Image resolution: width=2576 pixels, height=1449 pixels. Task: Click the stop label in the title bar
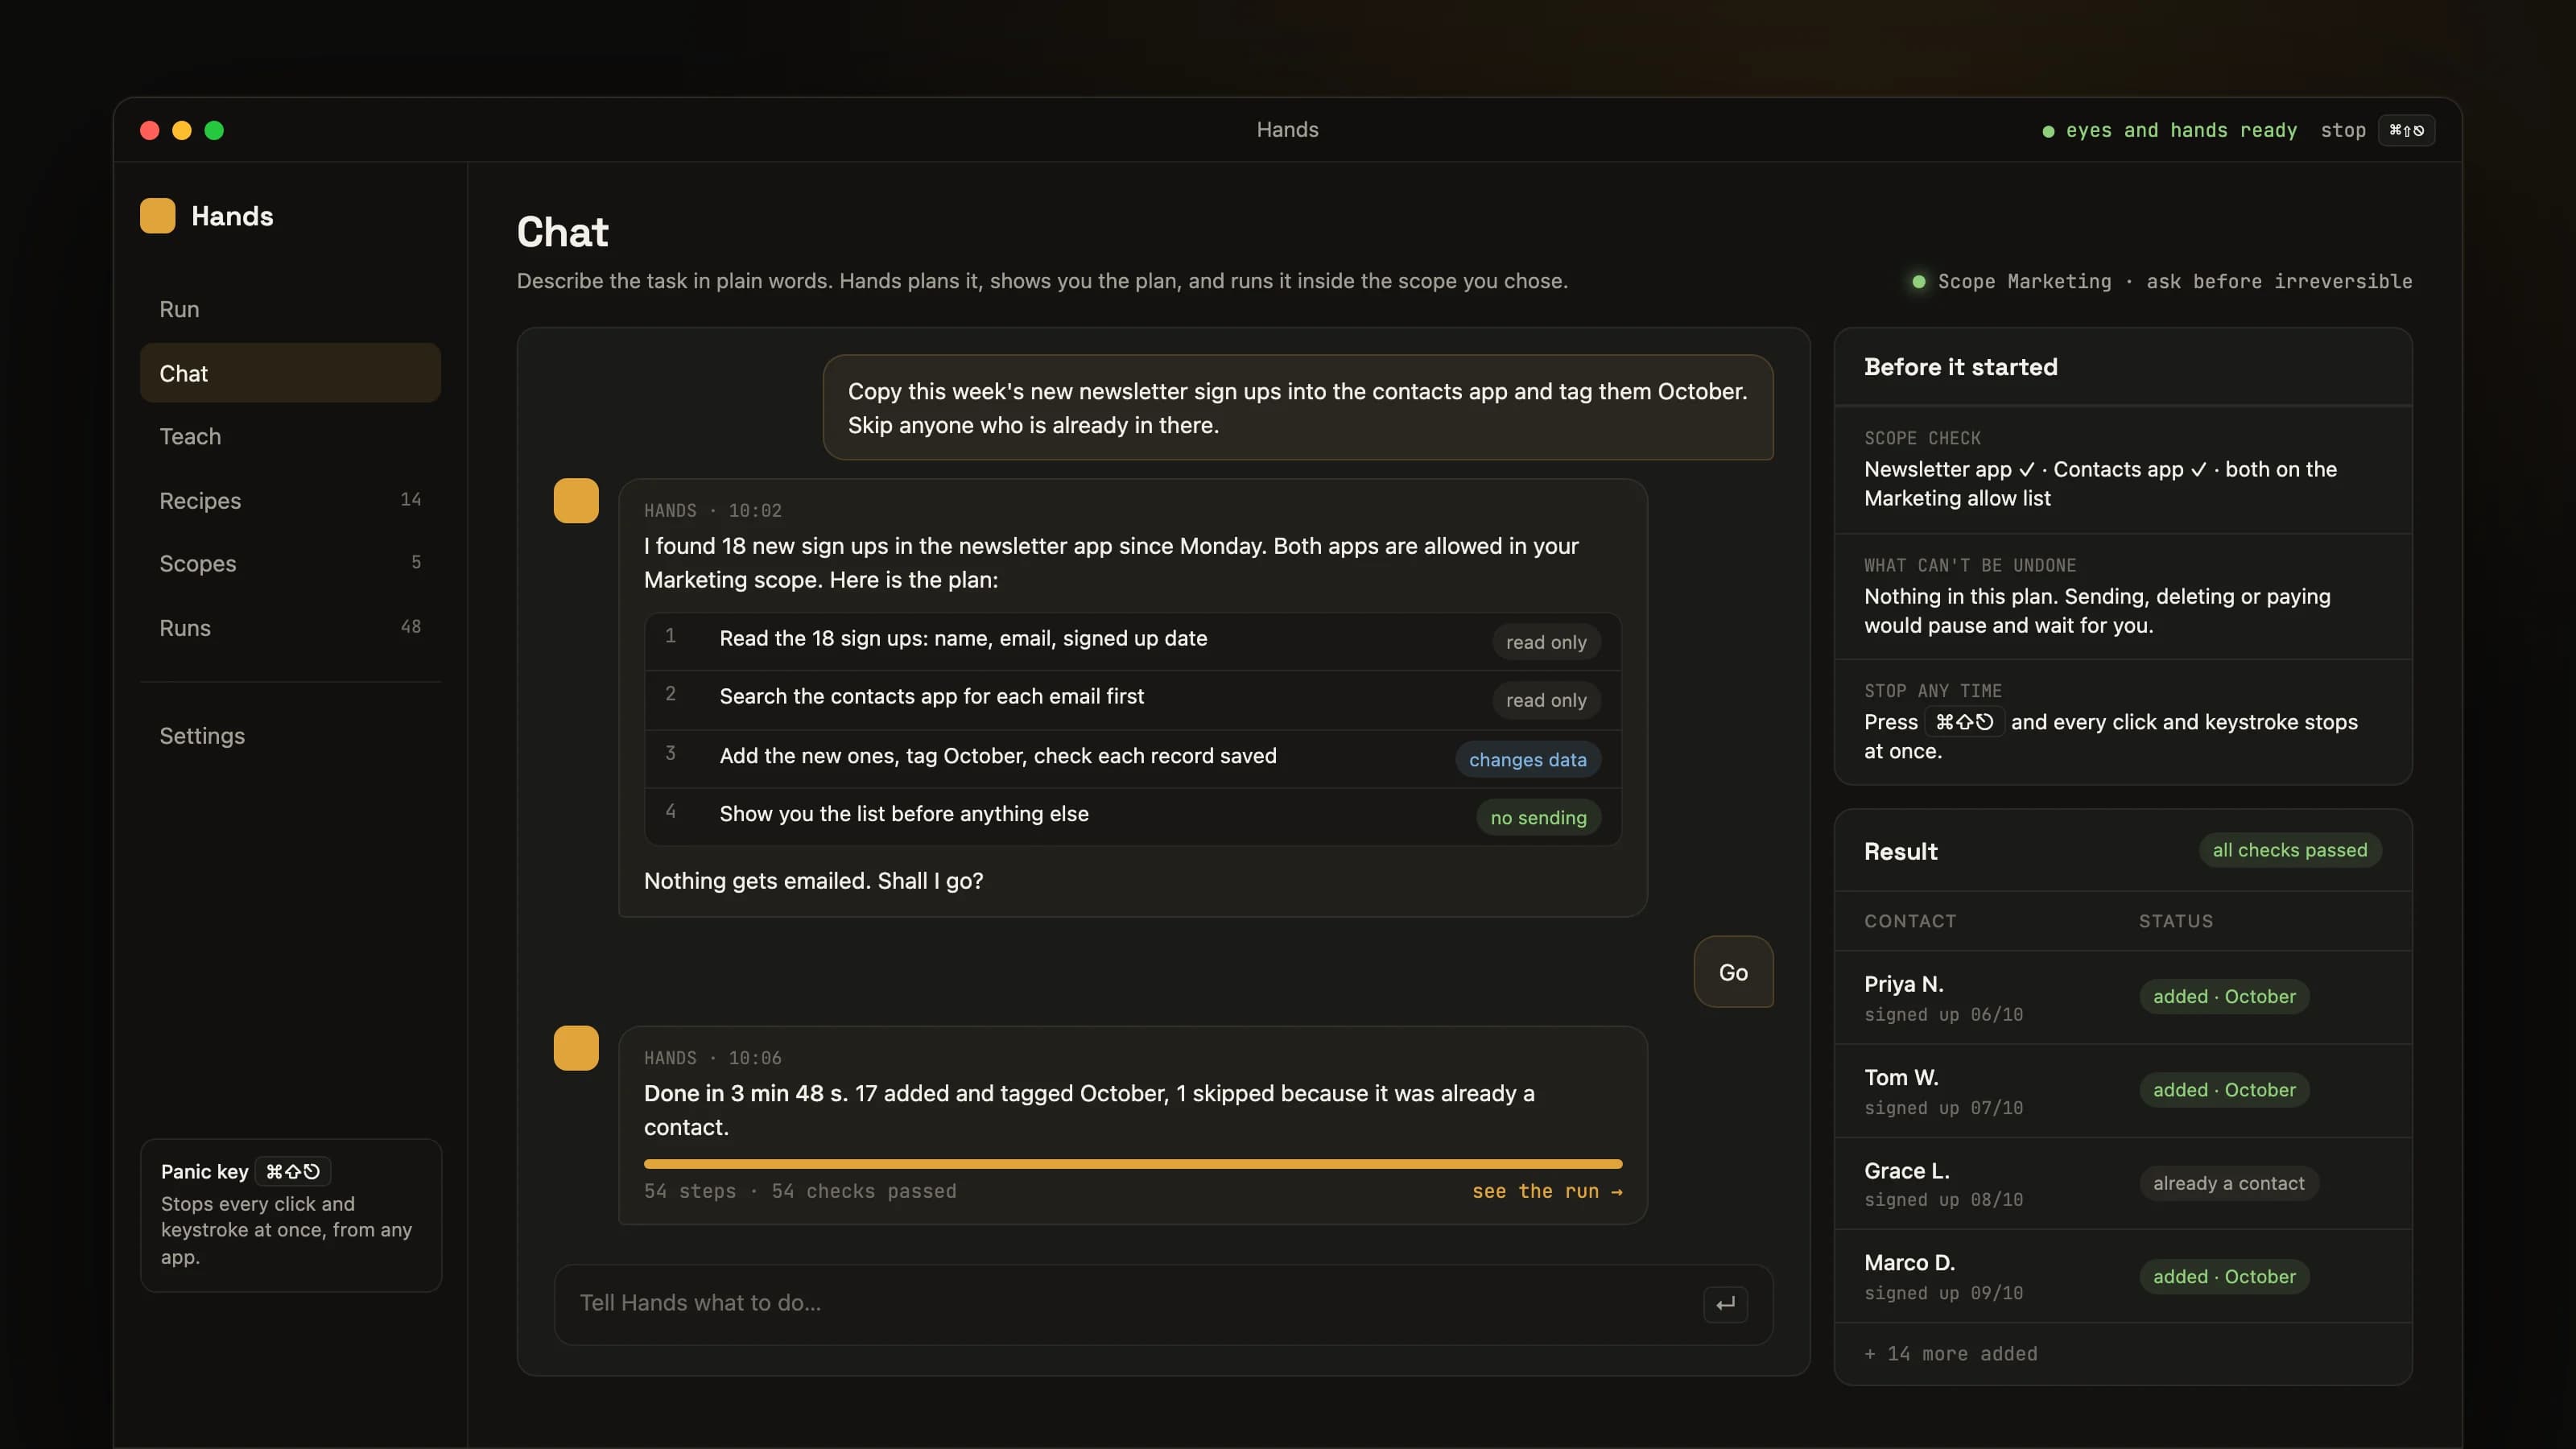(x=2342, y=130)
